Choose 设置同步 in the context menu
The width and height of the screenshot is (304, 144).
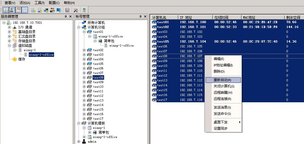click(223, 129)
